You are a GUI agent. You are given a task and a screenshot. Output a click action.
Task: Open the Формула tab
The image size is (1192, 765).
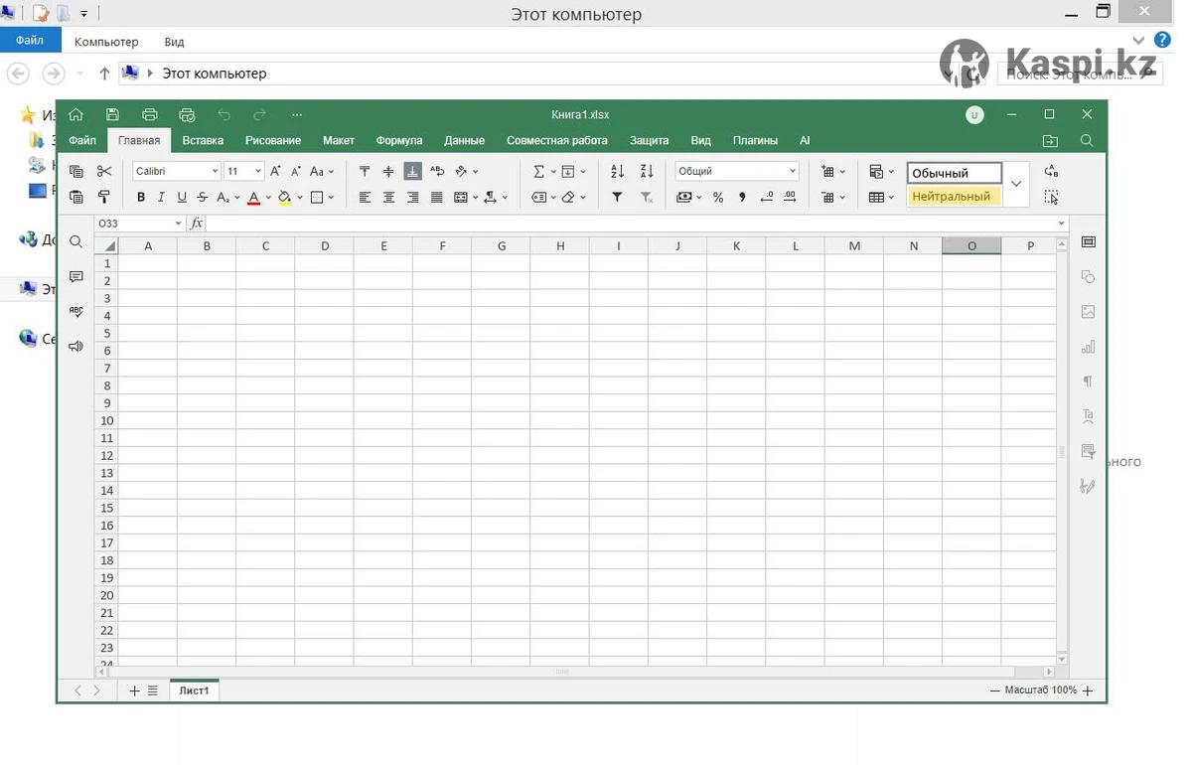398,140
